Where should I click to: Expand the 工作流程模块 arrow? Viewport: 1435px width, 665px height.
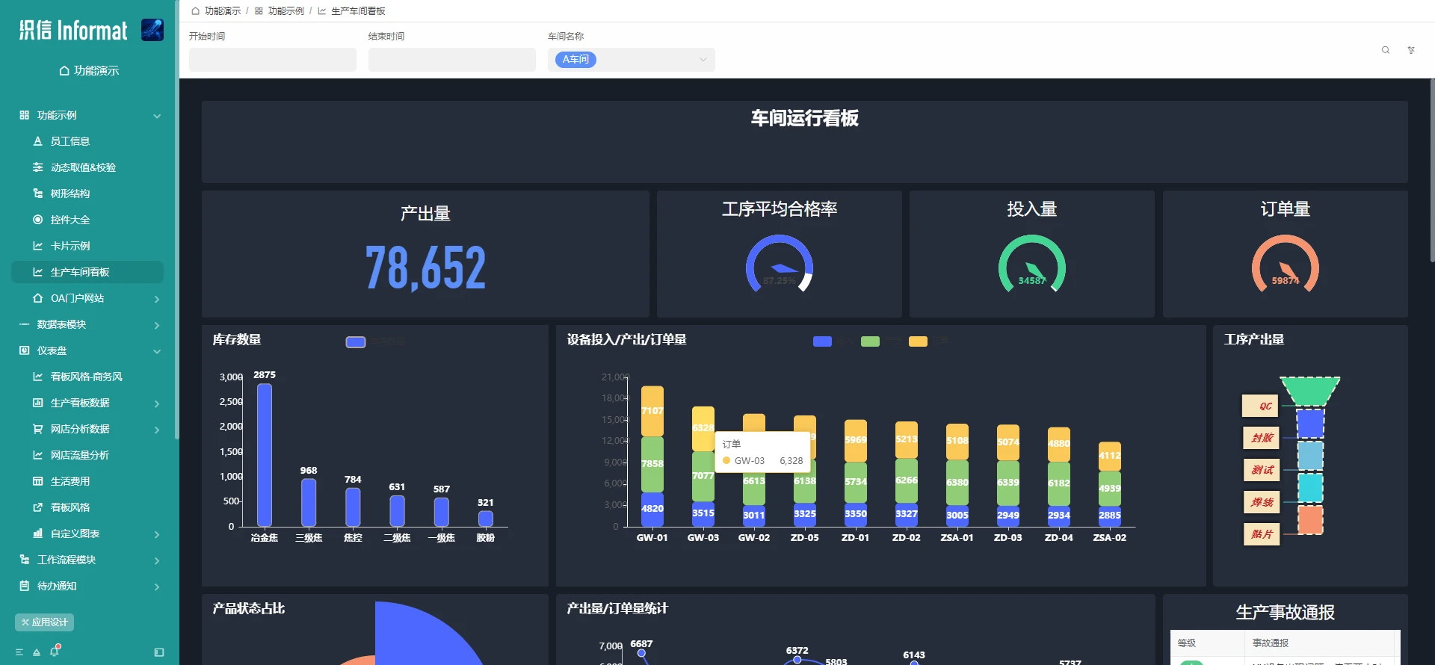pos(157,560)
